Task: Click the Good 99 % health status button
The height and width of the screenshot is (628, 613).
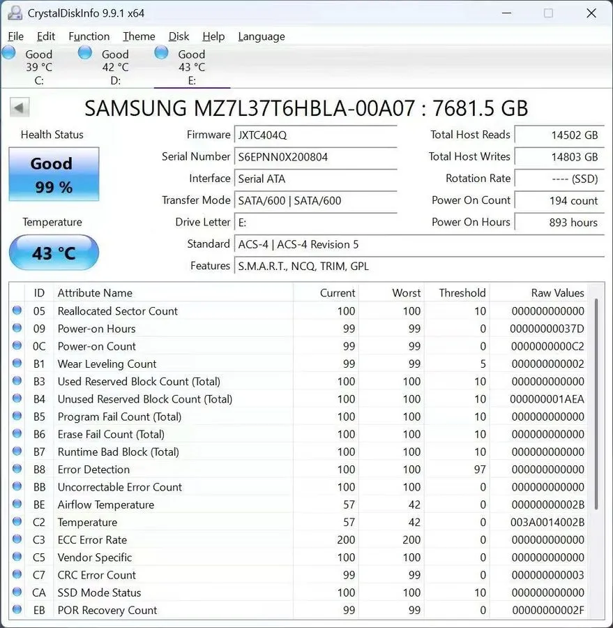Action: 54,174
